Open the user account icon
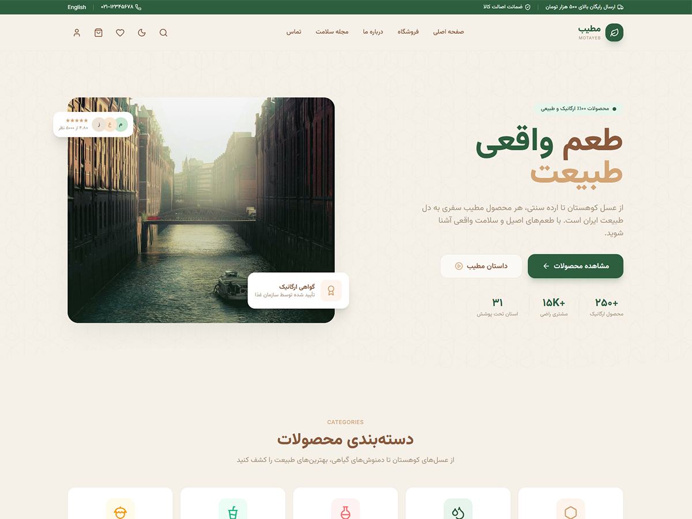The image size is (692, 519). point(77,32)
